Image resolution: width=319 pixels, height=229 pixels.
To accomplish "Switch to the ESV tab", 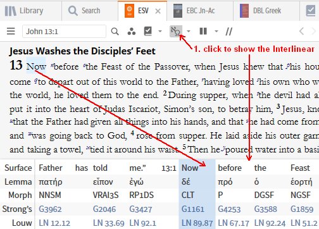I will coord(143,11).
